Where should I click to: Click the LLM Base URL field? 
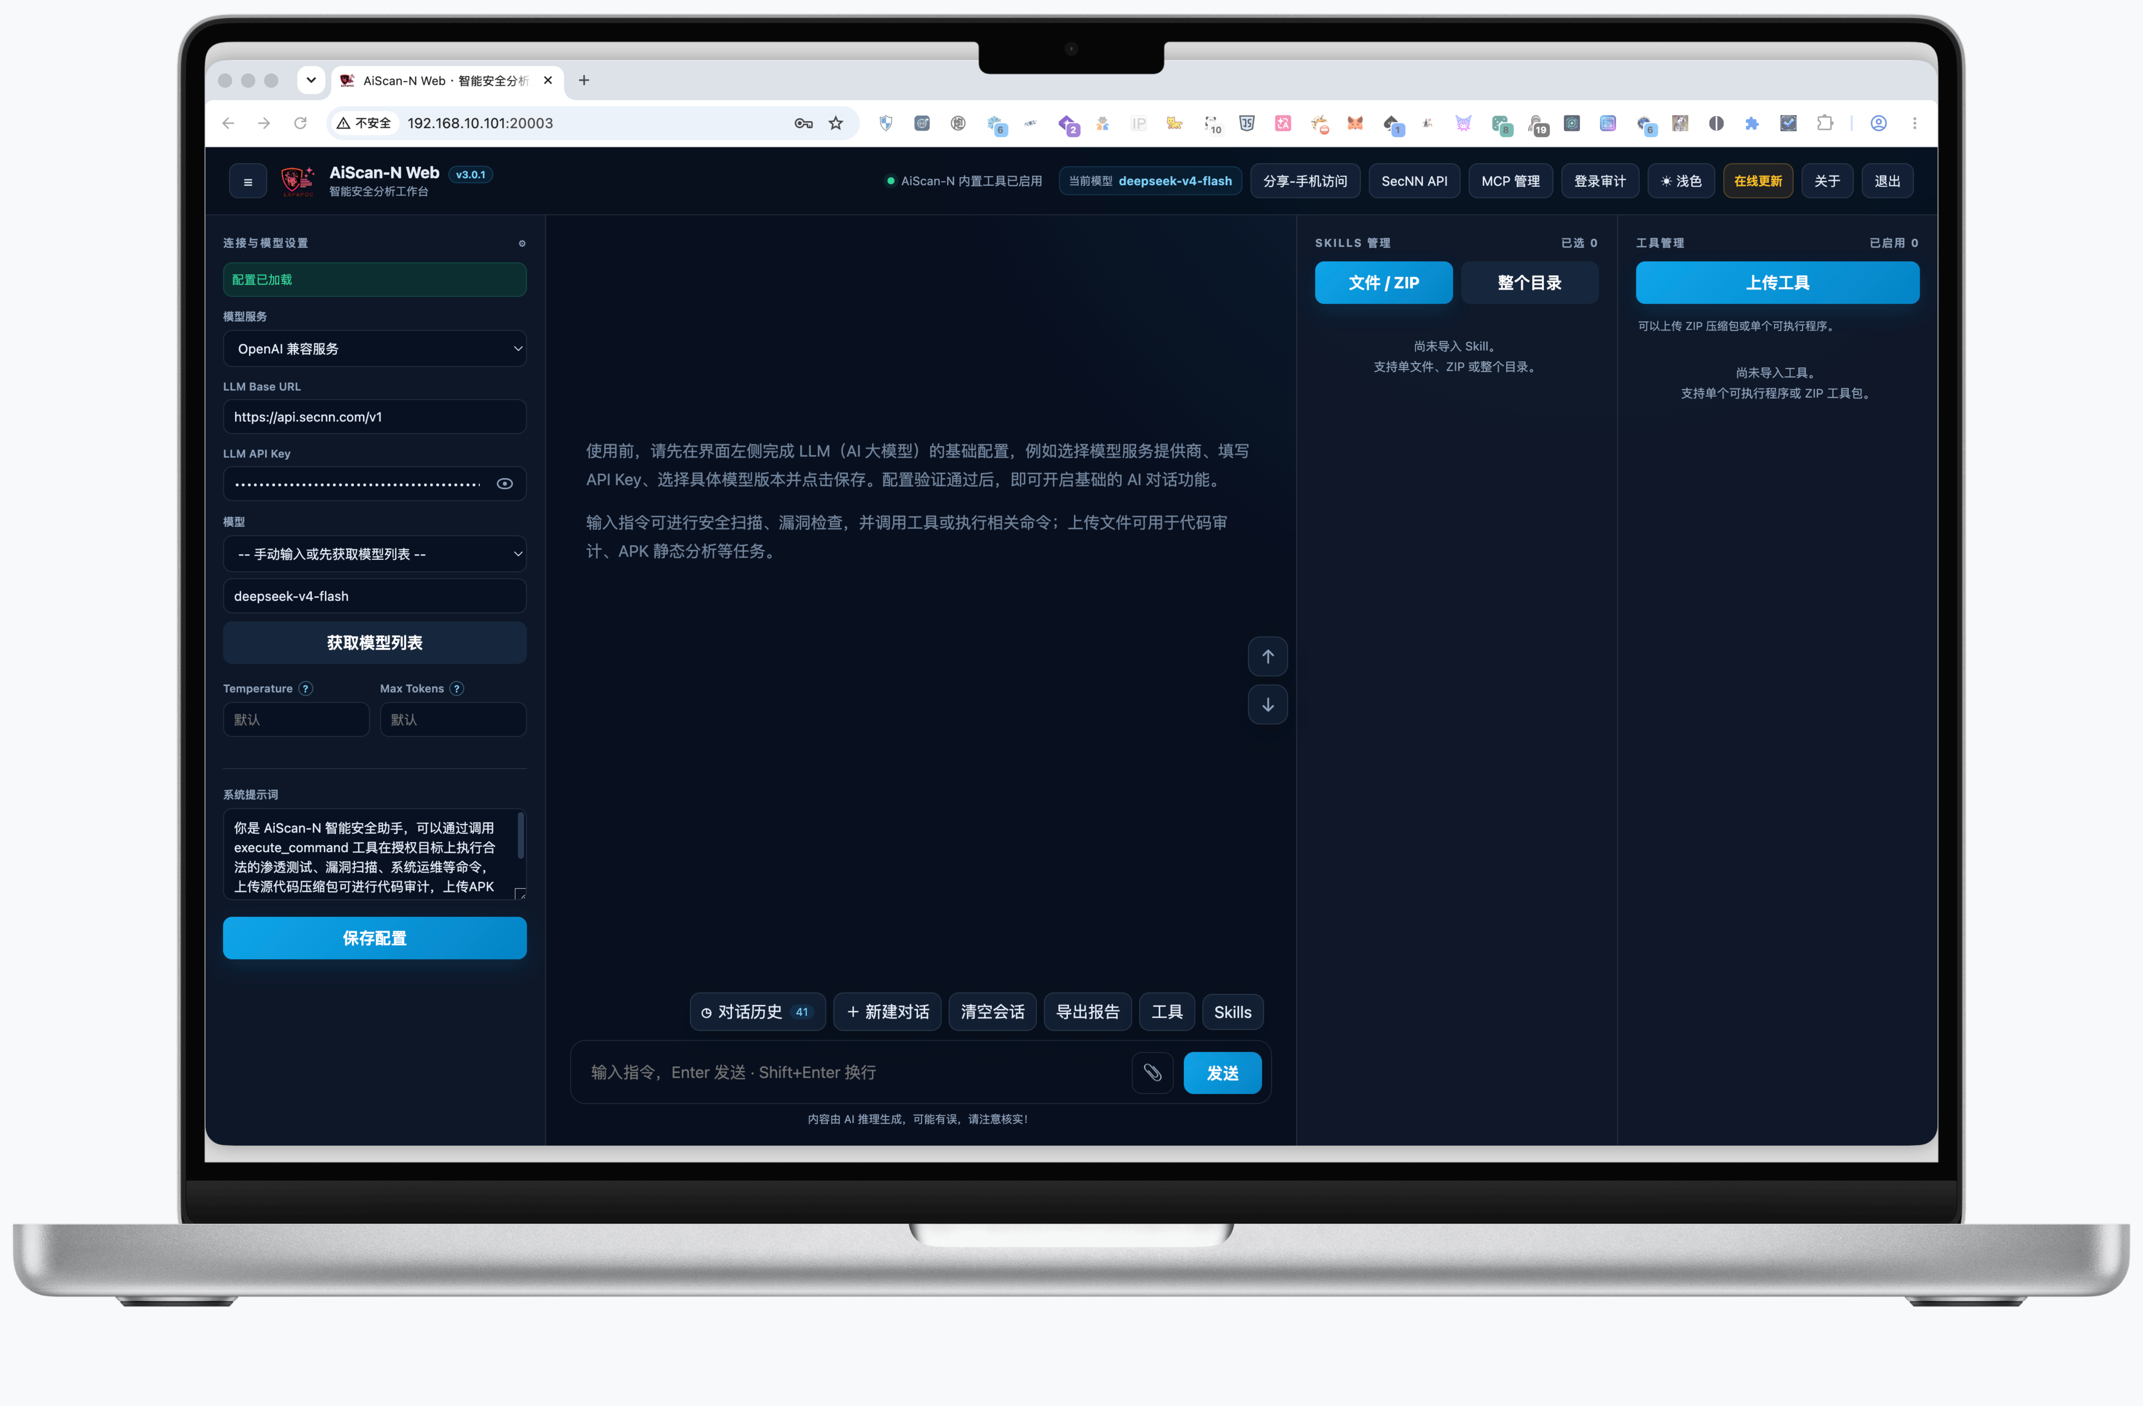pyautogui.click(x=375, y=417)
